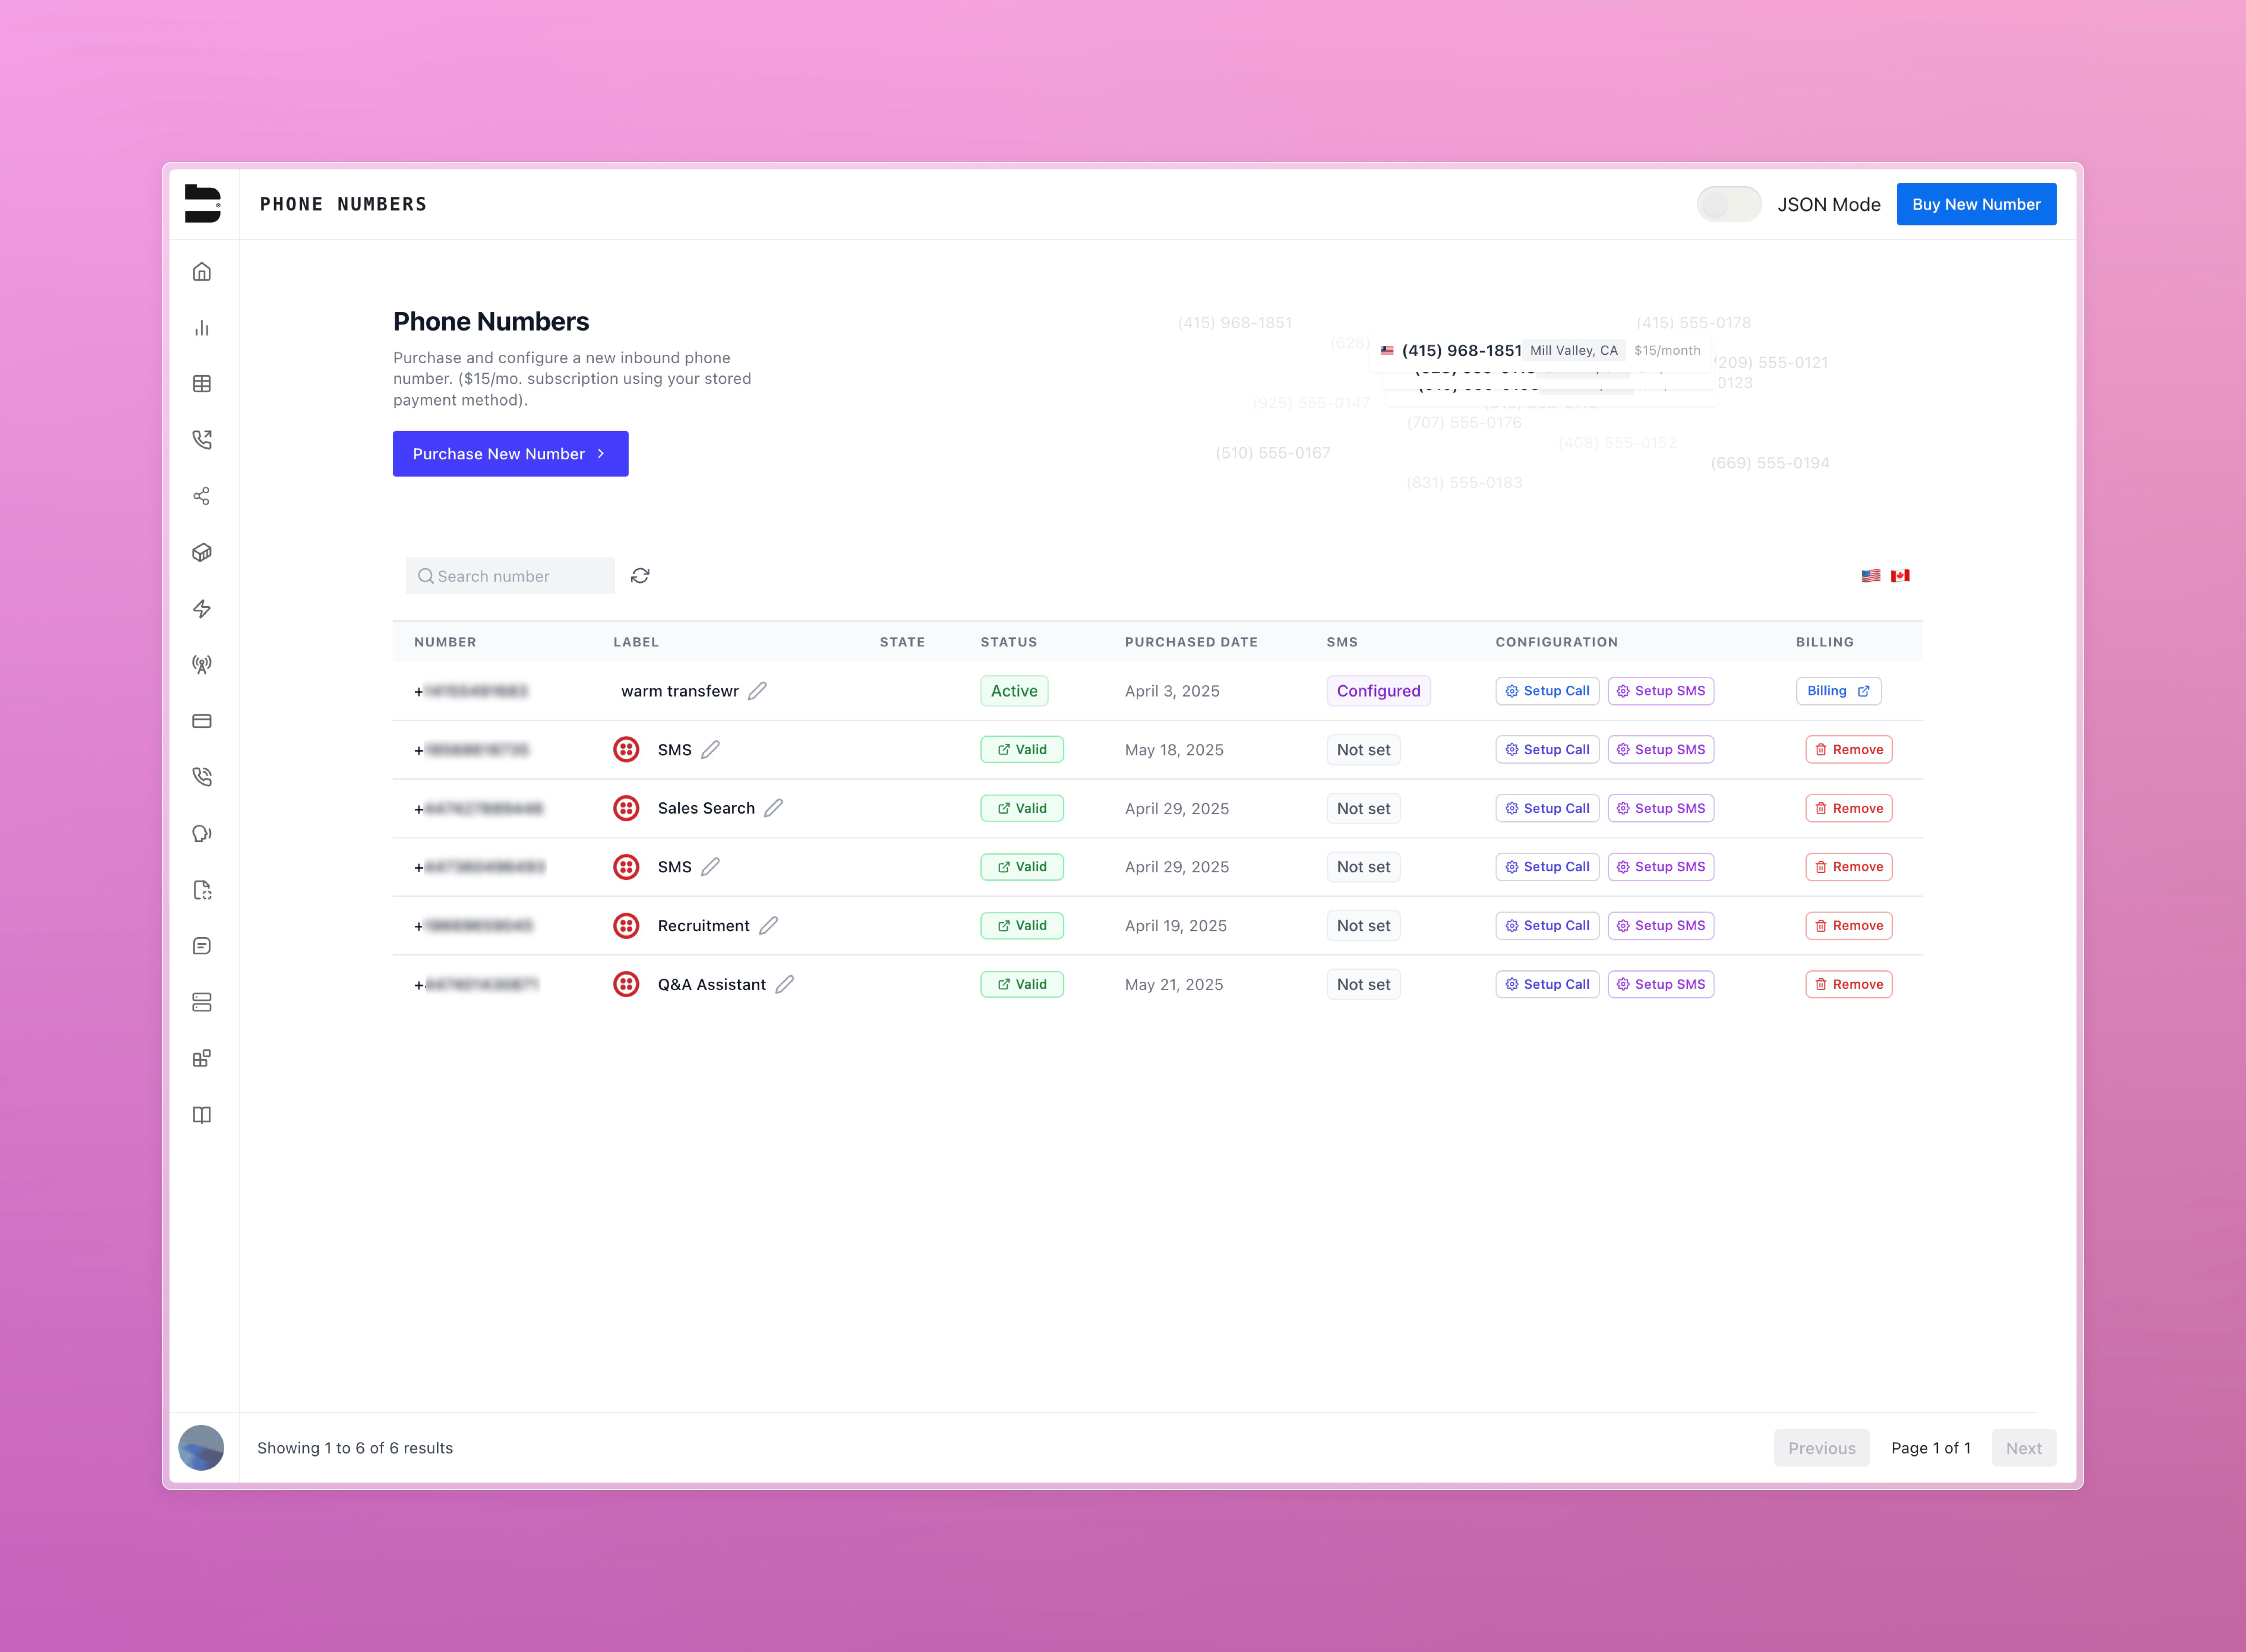Remove the SMS number purchased May 18

pos(1849,750)
